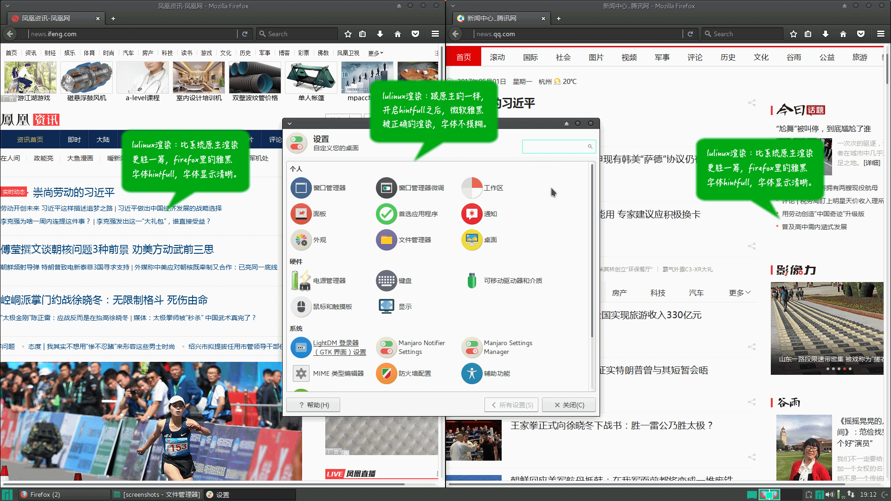This screenshot has width=891, height=501.
Task: Open Notifications (通知) settings
Action: (479, 214)
